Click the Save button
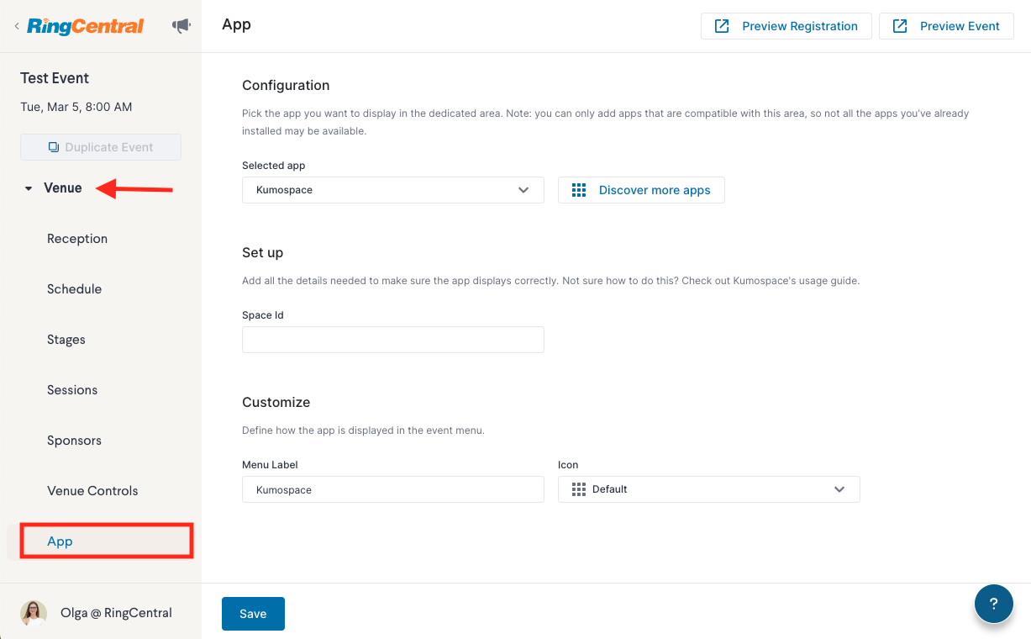Viewport: 1031px width, 639px height. click(253, 614)
